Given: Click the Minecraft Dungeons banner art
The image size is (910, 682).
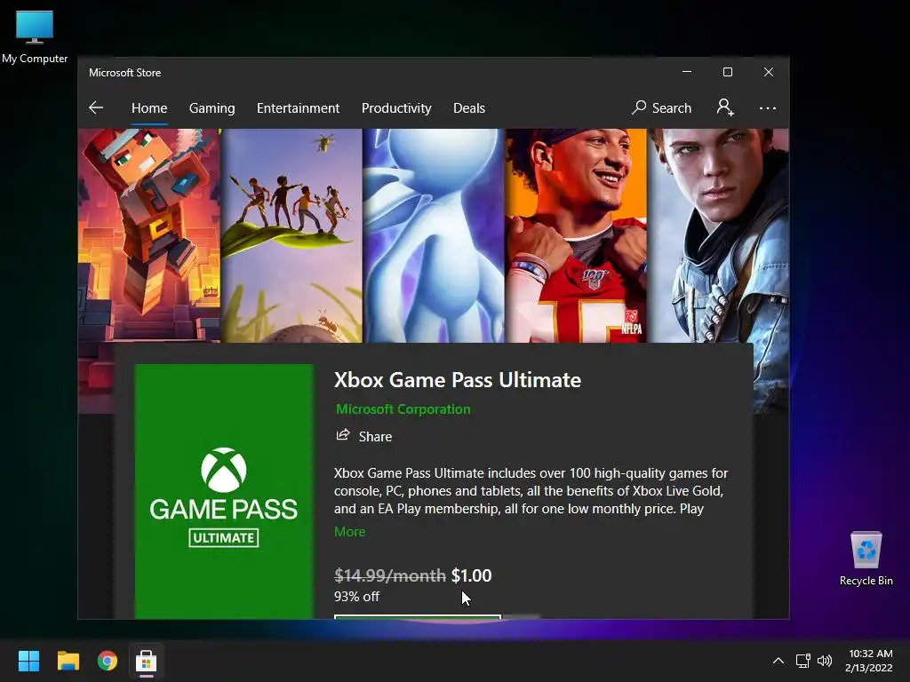Looking at the screenshot, I should [x=149, y=234].
